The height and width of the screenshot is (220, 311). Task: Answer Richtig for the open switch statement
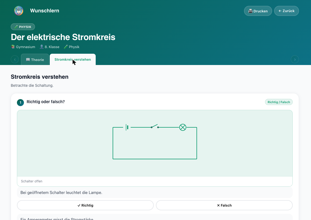tap(85, 205)
